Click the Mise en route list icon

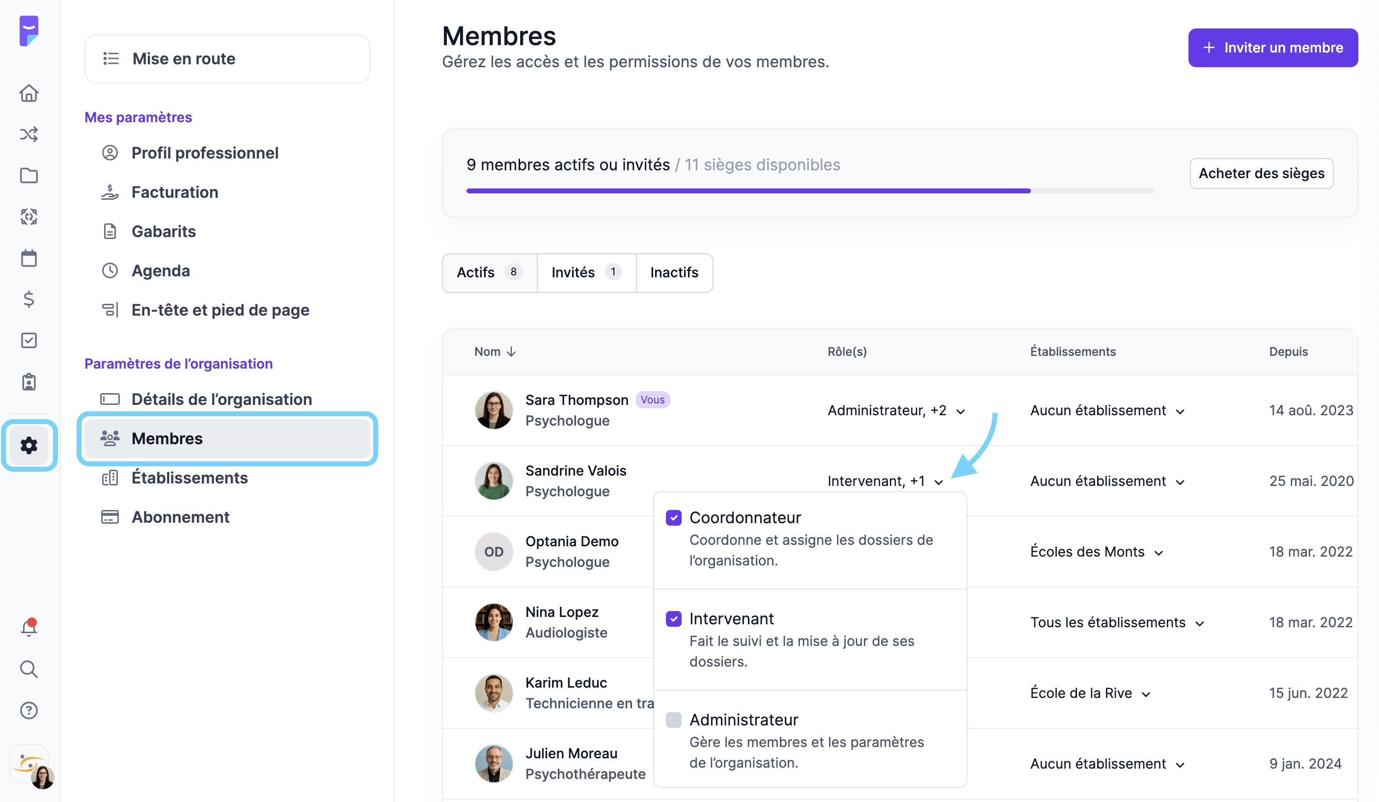(x=111, y=58)
